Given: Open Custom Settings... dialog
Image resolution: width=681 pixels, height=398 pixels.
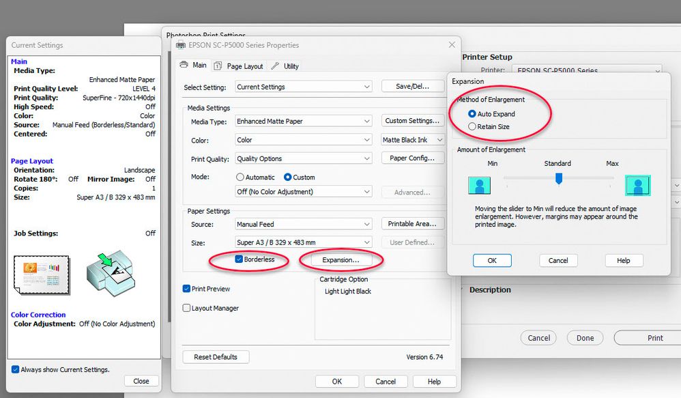Looking at the screenshot, I should click(413, 121).
